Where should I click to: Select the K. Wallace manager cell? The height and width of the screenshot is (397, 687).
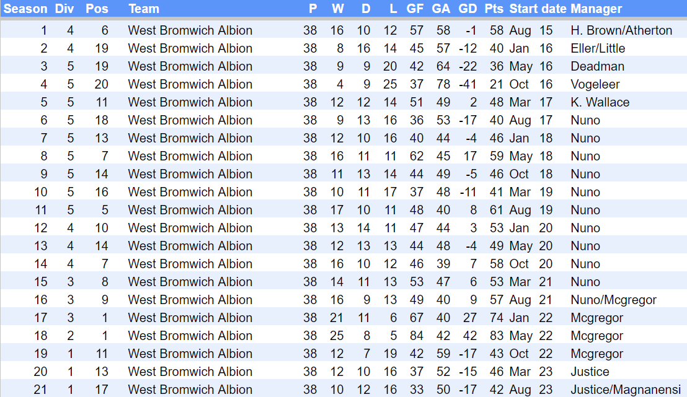click(x=600, y=102)
